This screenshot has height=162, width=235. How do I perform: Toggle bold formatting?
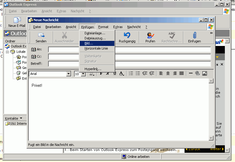coord(101,73)
